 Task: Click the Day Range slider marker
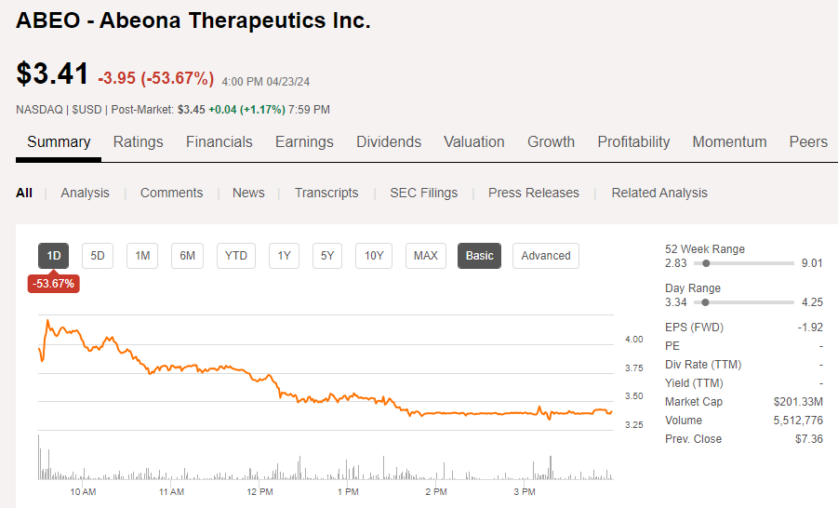(706, 302)
